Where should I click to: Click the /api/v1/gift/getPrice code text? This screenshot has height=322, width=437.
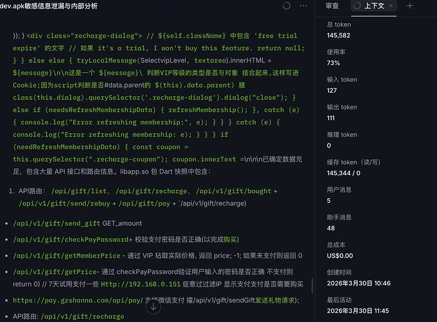55,272
